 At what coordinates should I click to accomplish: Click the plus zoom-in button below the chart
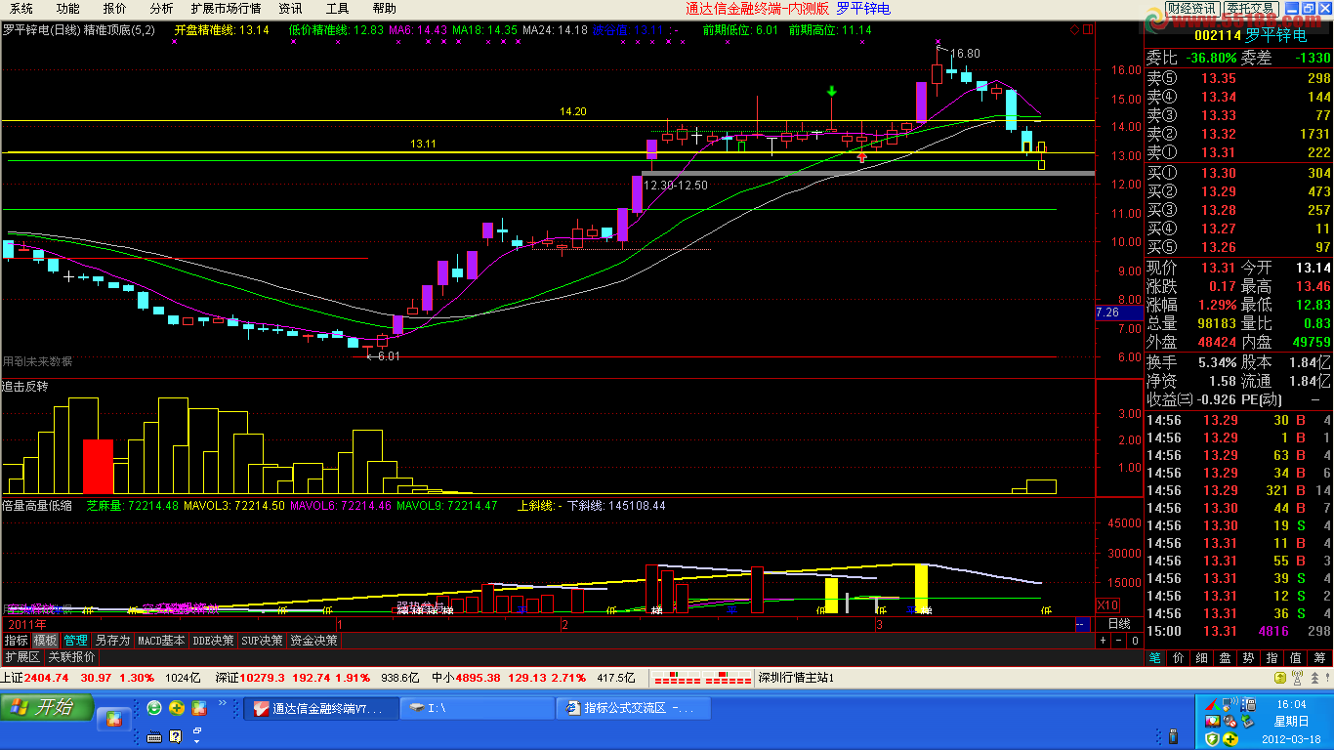[1103, 641]
